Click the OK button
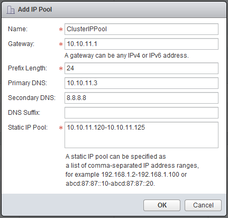Viewport: 228px width, 218px height. tap(162, 205)
